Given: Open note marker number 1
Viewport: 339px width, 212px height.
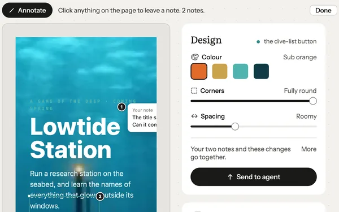Looking at the screenshot, I should coord(121,107).
